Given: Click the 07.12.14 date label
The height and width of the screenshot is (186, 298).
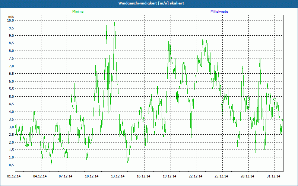Looking at the screenshot, I should 66,176.
